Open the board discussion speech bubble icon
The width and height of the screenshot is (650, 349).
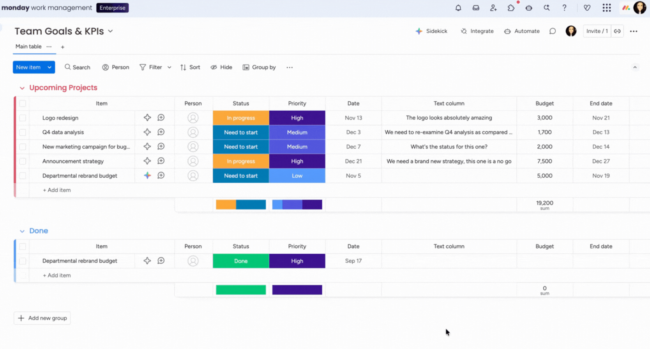click(553, 31)
